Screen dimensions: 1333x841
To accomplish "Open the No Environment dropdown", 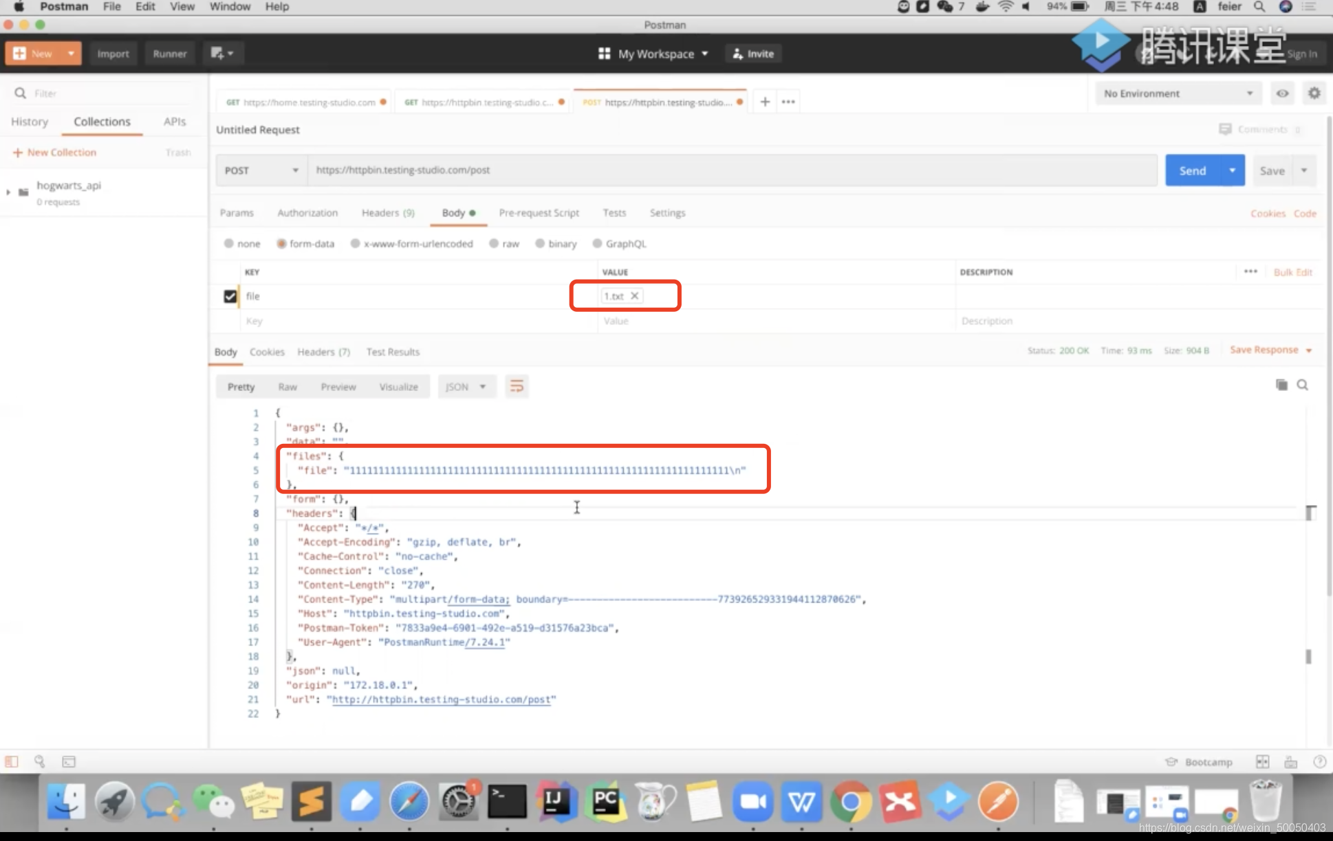I will (x=1178, y=93).
